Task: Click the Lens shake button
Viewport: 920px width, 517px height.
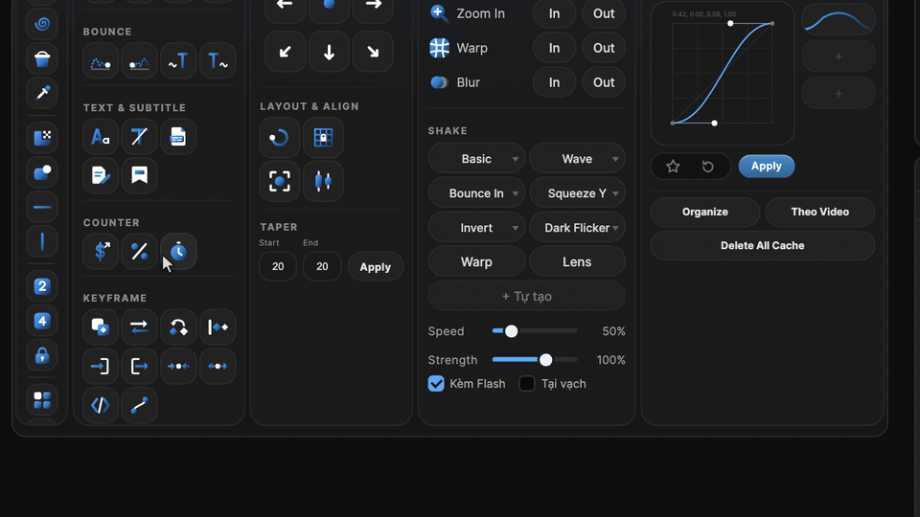Action: pyautogui.click(x=577, y=262)
